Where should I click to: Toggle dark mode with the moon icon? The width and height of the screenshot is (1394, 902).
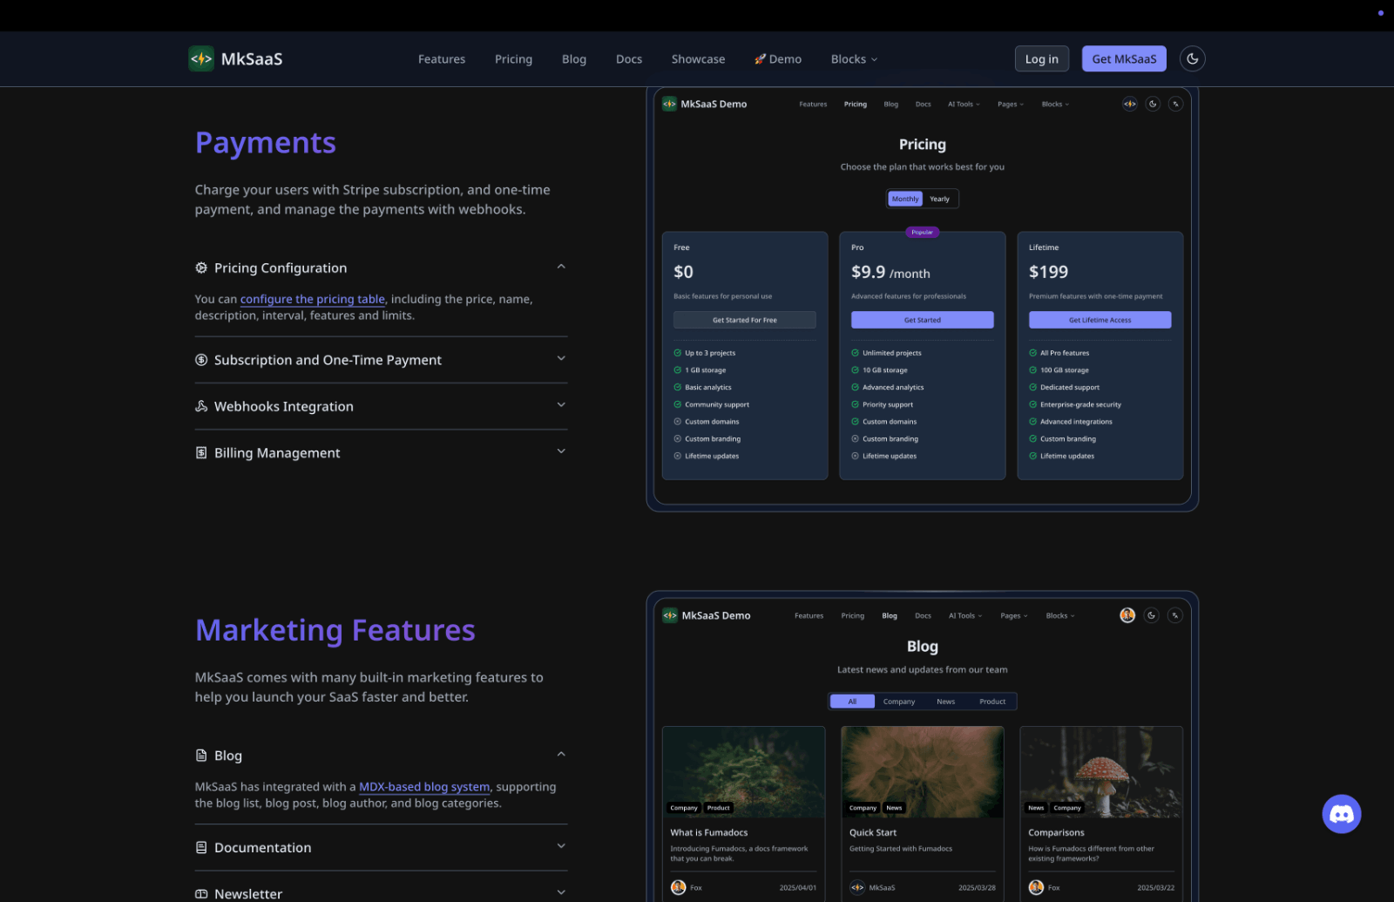[x=1192, y=58]
